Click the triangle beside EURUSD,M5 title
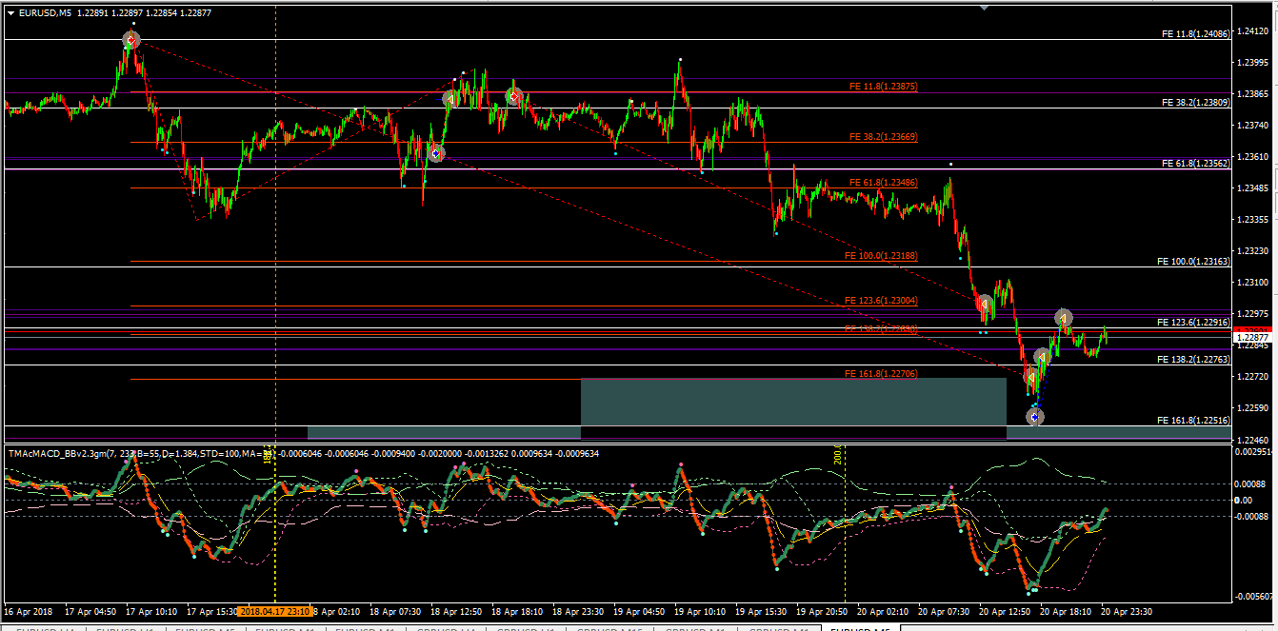Screen dimensions: 1278x631 coord(10,13)
